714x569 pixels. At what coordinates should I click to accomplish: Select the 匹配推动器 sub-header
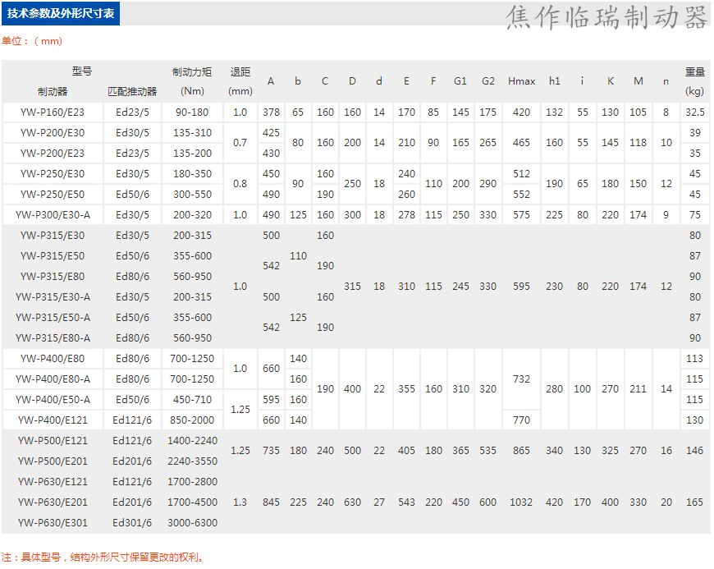pos(132,91)
